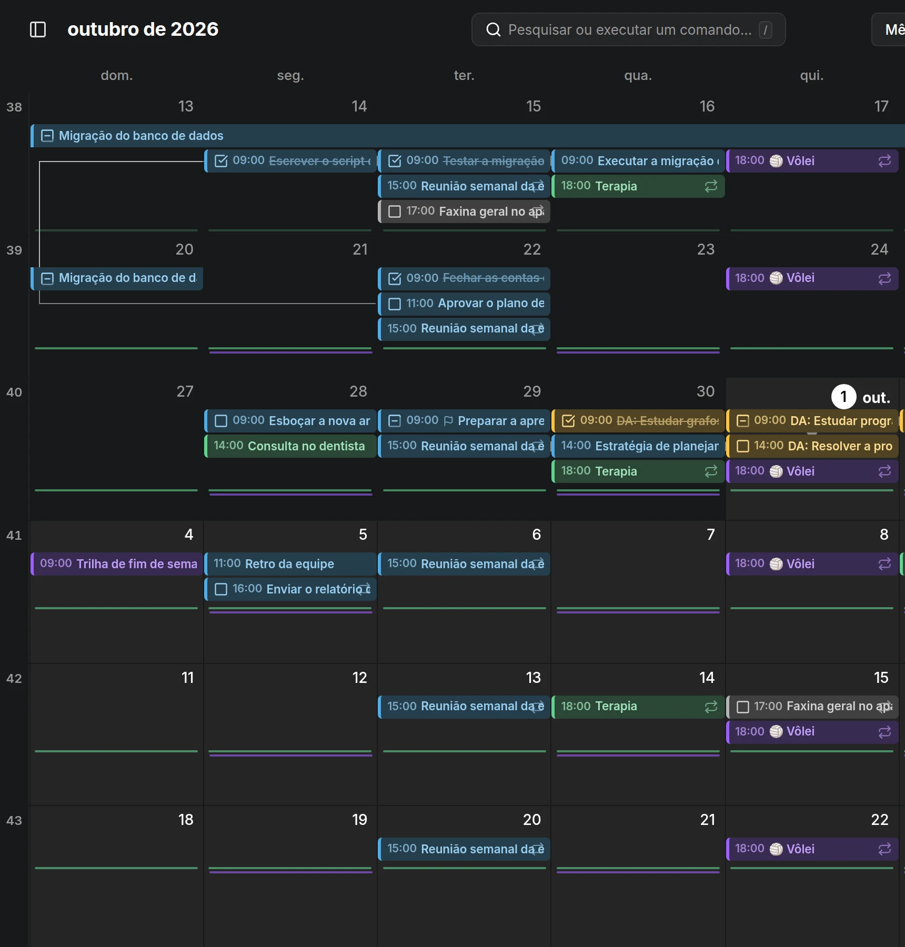The image size is (905, 947).
Task: Select week number 41 label
Action: tap(14, 536)
